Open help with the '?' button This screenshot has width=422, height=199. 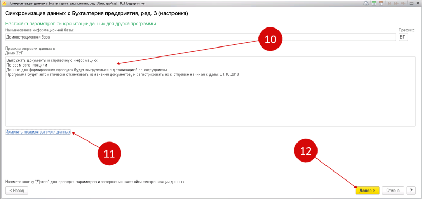(411, 191)
